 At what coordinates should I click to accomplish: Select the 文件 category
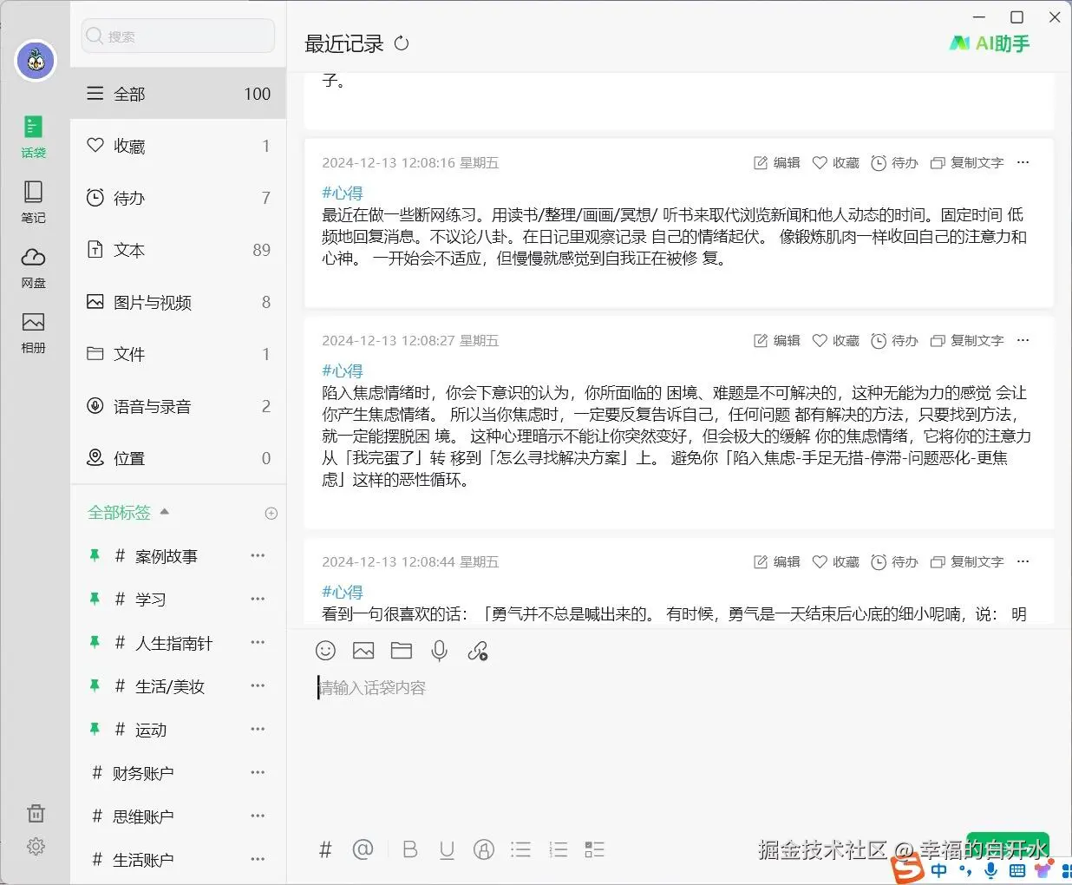coord(178,354)
